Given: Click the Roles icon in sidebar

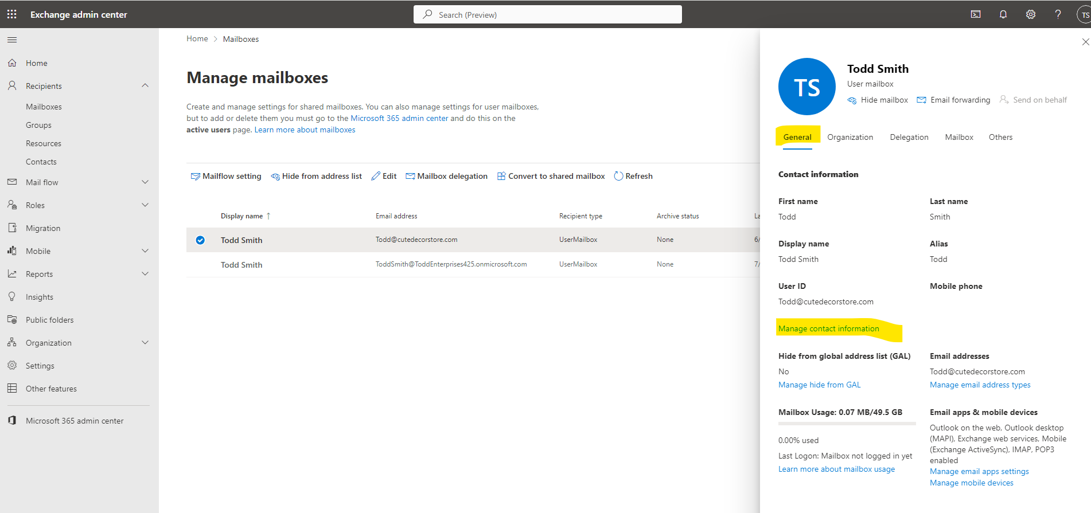Looking at the screenshot, I should tap(12, 205).
